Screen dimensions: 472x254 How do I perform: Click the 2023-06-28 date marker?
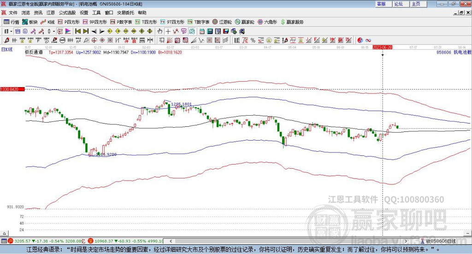382,47
